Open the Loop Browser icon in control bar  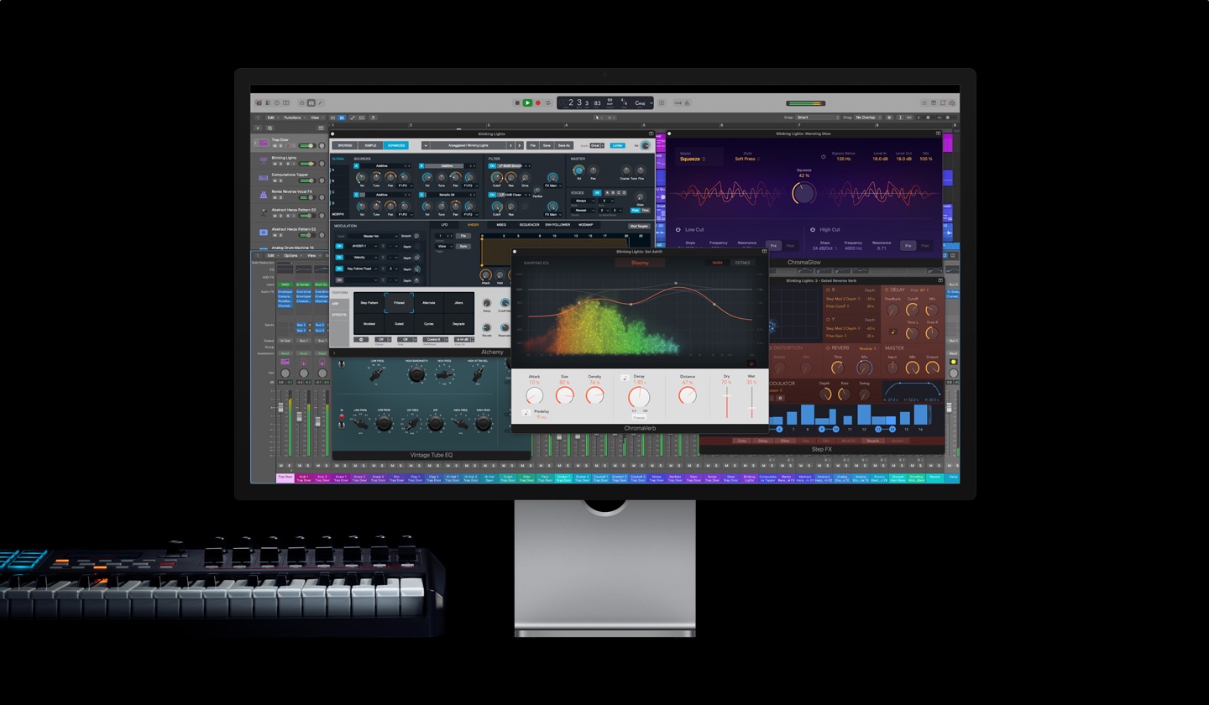pos(943,102)
